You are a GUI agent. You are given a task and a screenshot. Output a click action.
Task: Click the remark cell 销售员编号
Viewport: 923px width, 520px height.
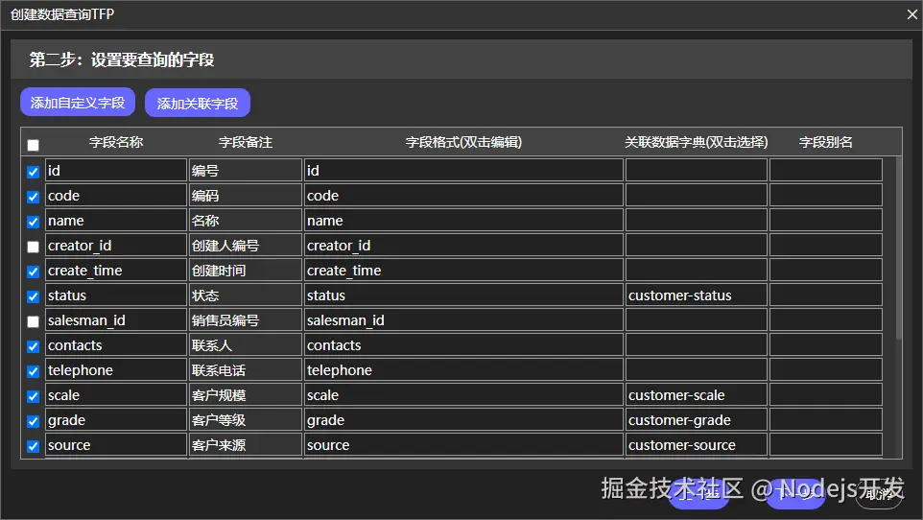246,319
